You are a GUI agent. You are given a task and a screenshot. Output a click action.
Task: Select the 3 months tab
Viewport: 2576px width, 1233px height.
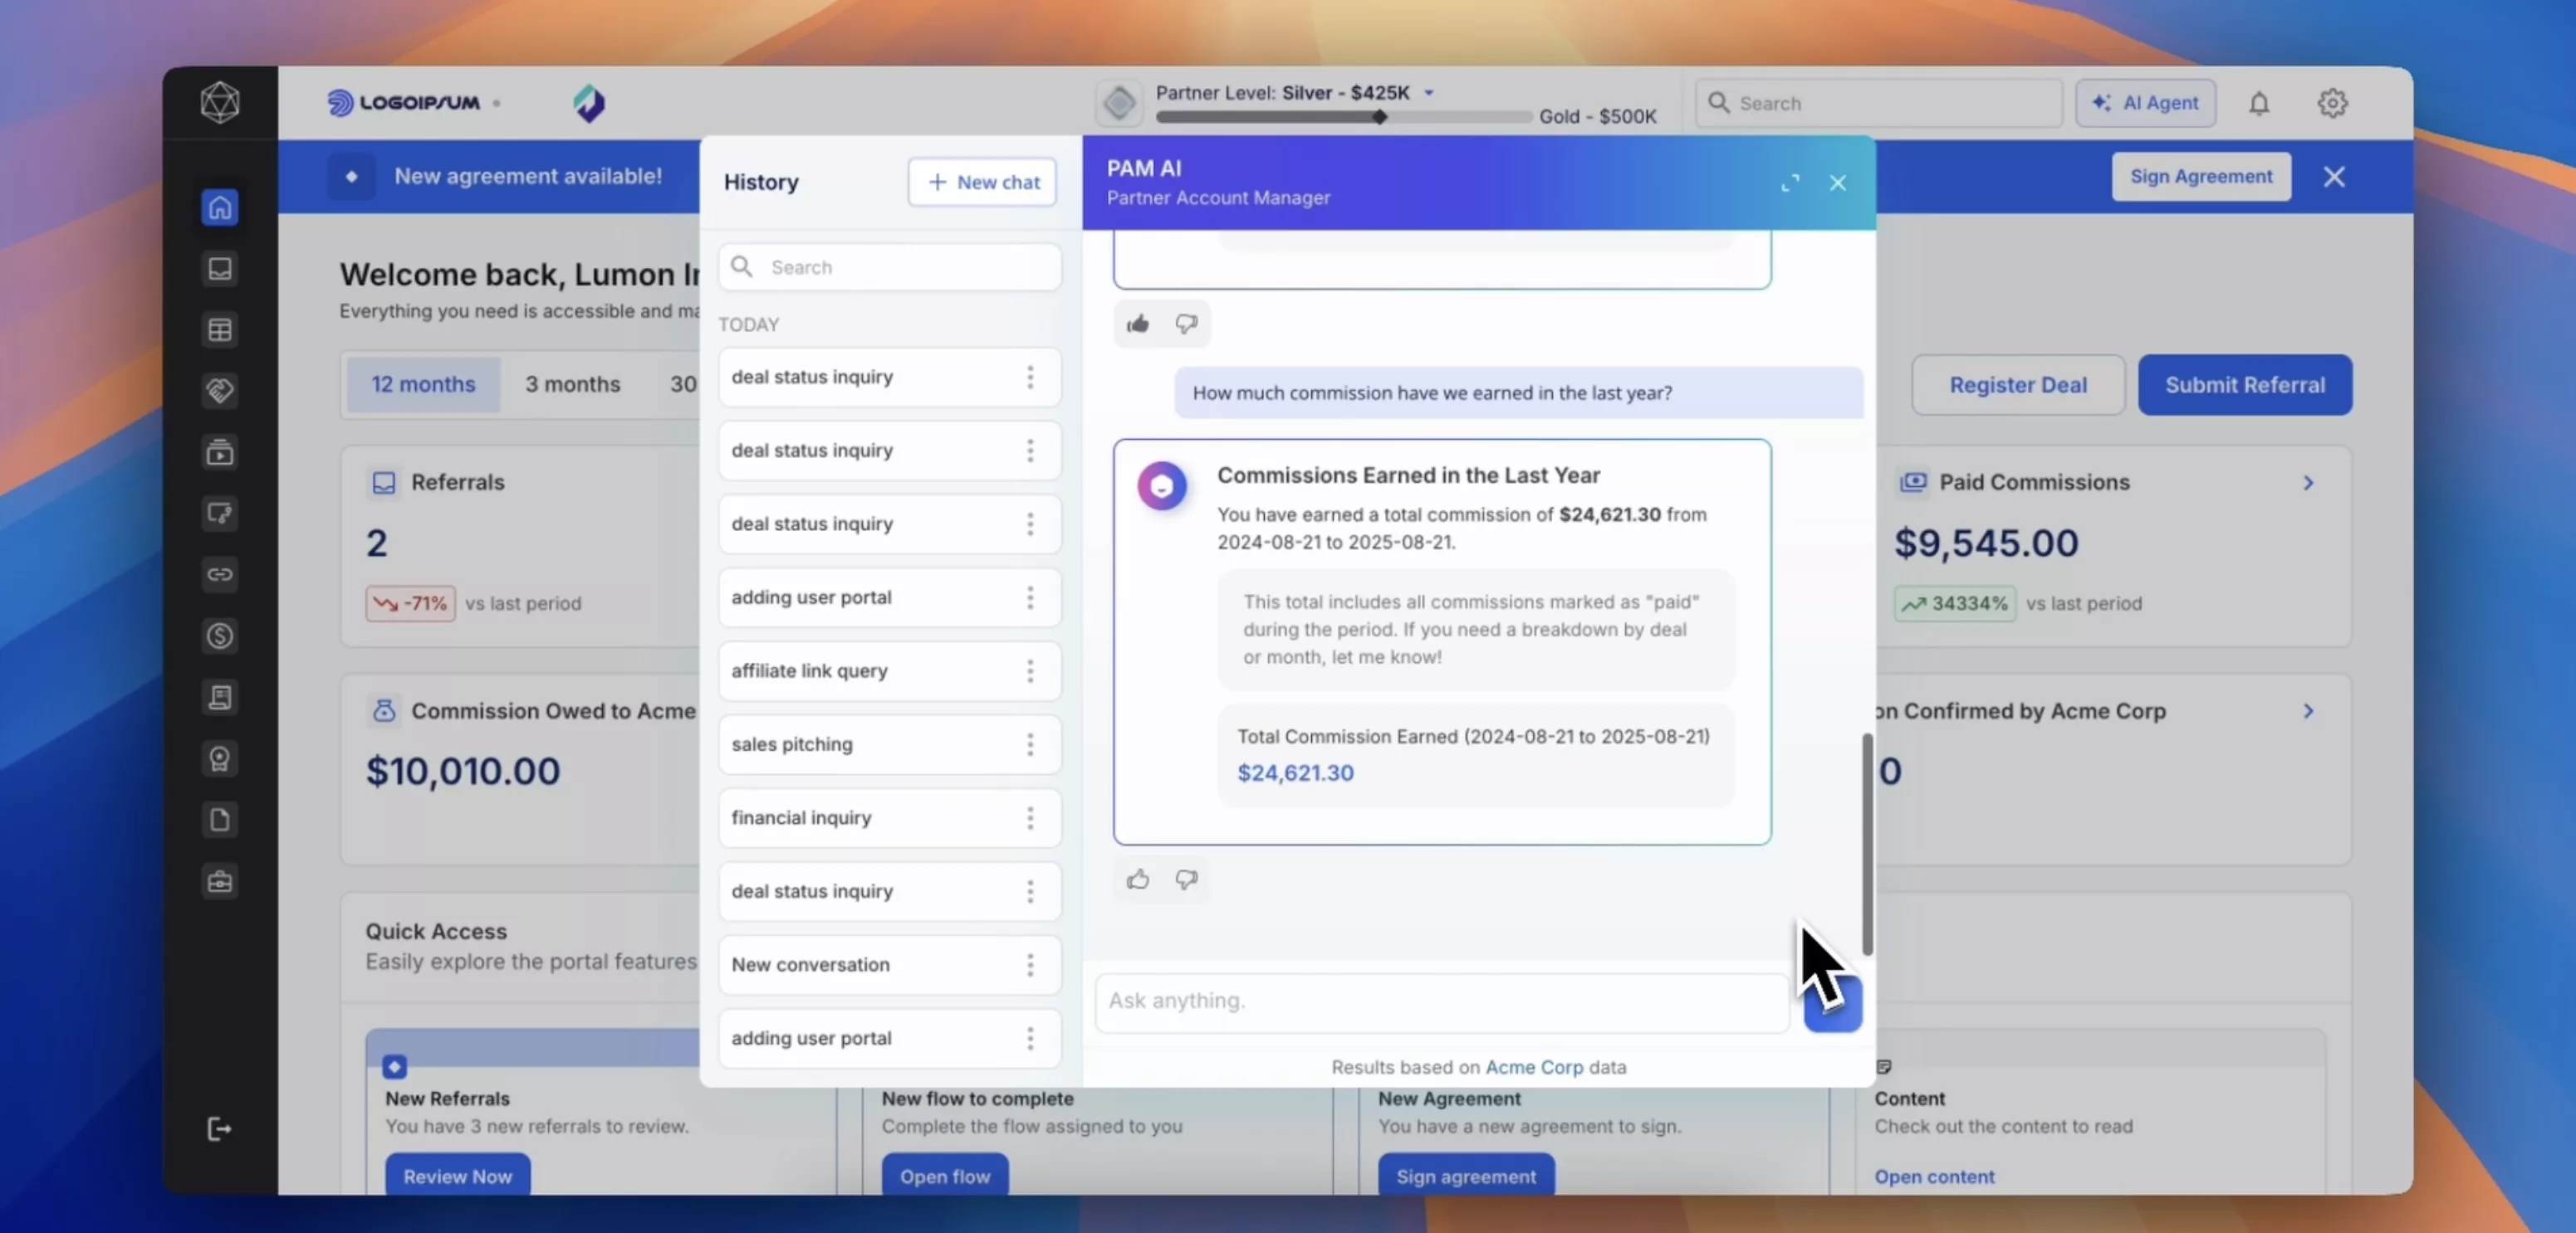[573, 385]
